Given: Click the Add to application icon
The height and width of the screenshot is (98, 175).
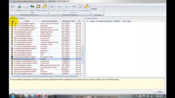Looking at the screenshot, I should click(73, 7).
